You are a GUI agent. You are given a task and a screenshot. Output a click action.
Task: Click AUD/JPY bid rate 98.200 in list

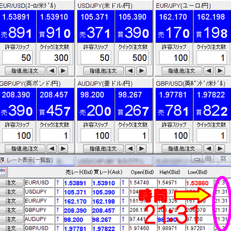(x=74, y=220)
